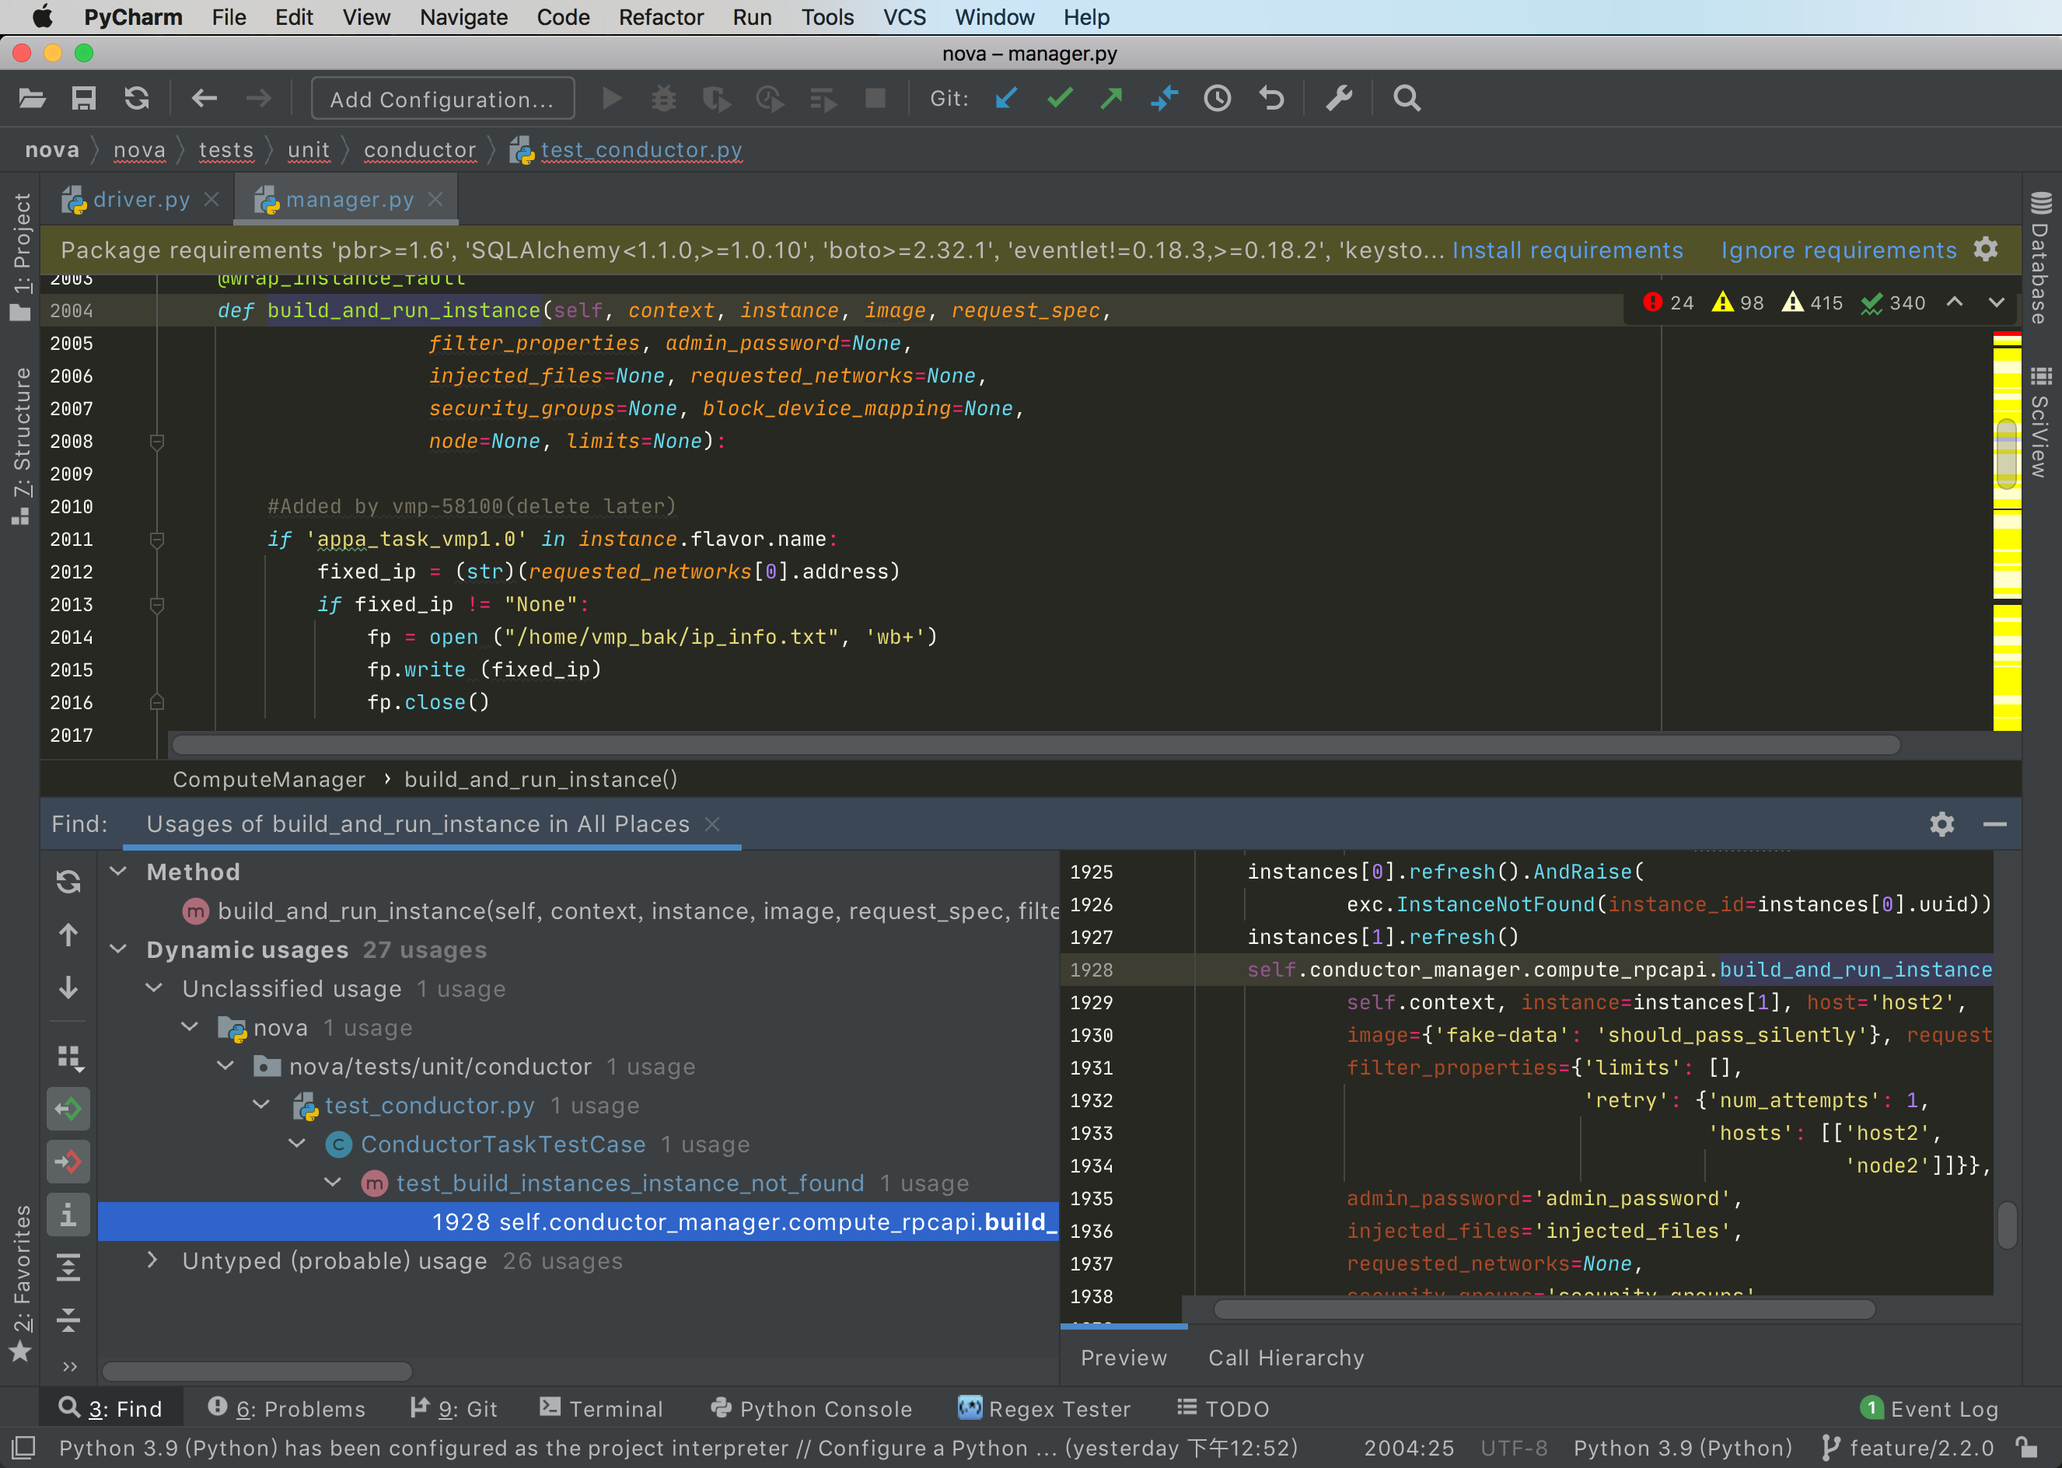Toggle the read access filter button
Image resolution: width=2062 pixels, height=1468 pixels.
(x=68, y=1108)
